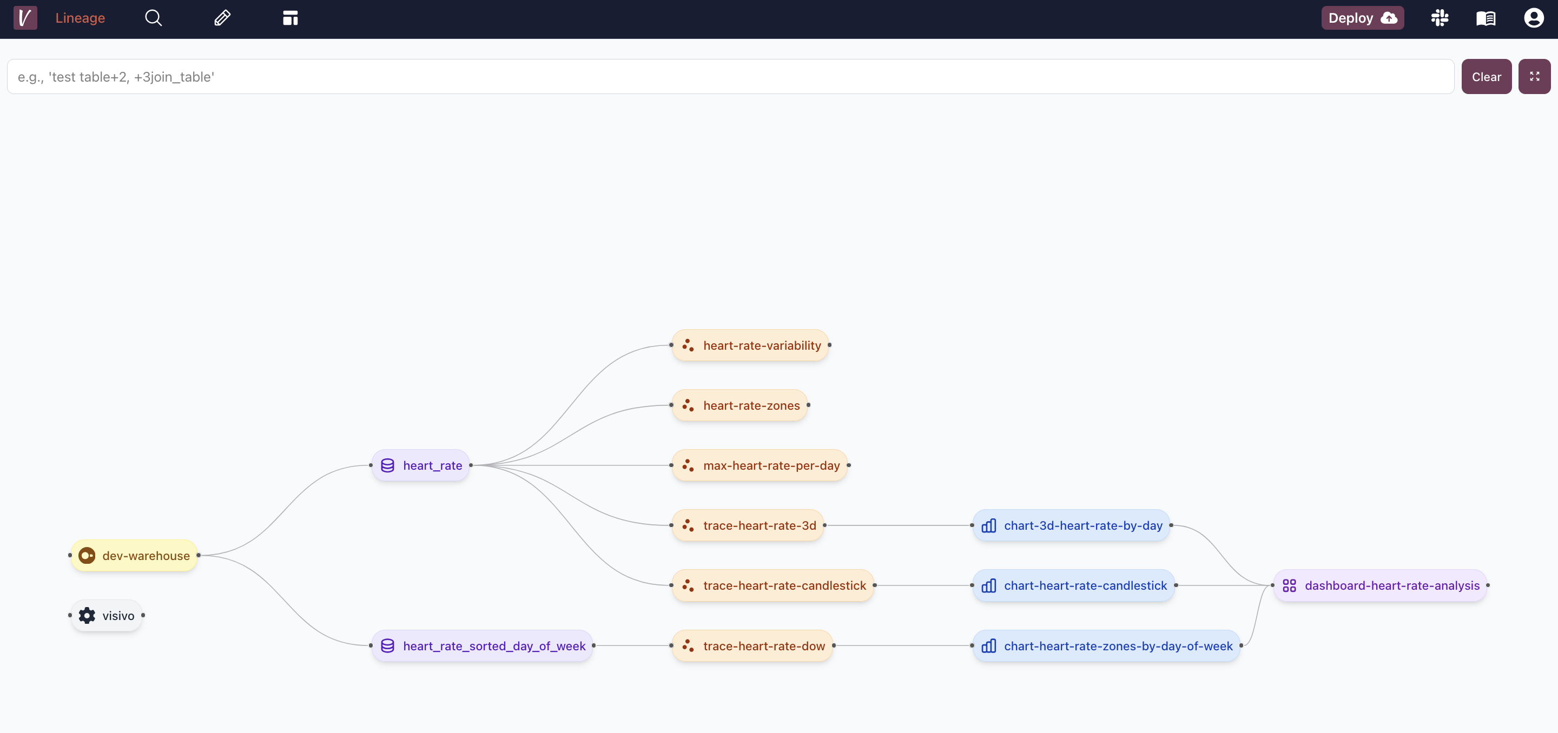Select the trace-heart-rate-dow node

point(752,646)
